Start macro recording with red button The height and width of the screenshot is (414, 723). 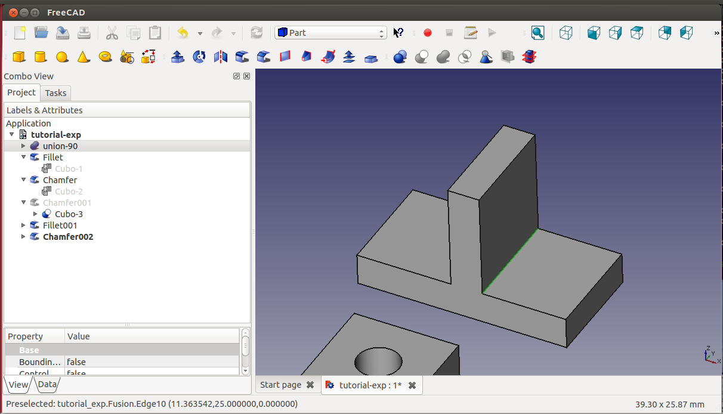(428, 33)
